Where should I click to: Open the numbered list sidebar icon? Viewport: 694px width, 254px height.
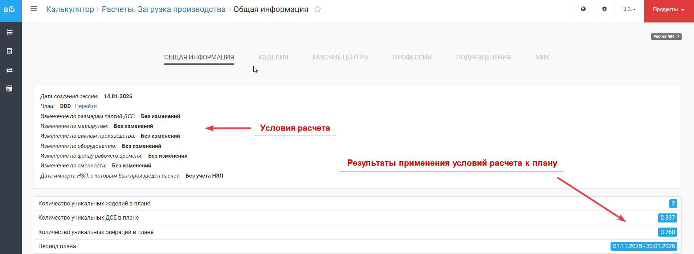click(x=10, y=33)
